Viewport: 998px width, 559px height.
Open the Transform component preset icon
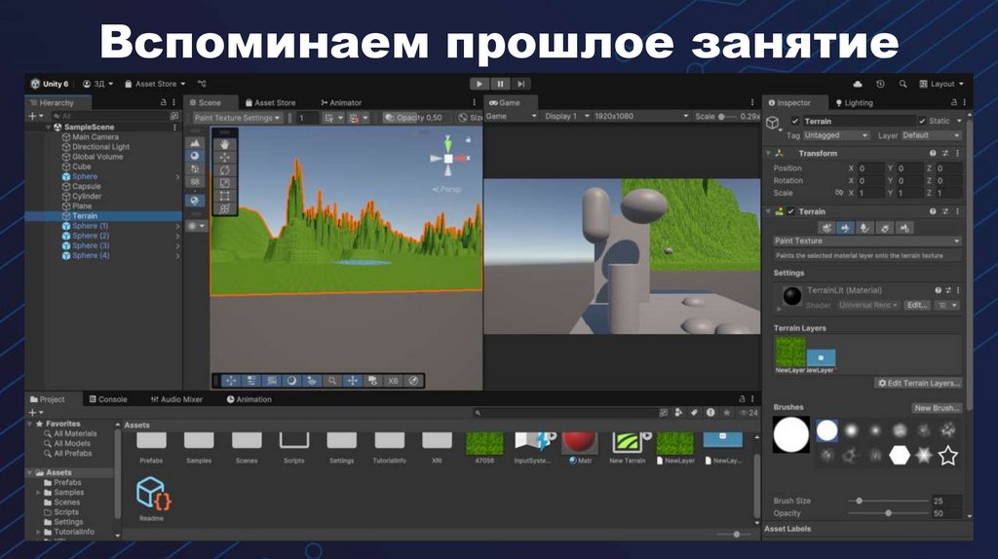pos(945,153)
